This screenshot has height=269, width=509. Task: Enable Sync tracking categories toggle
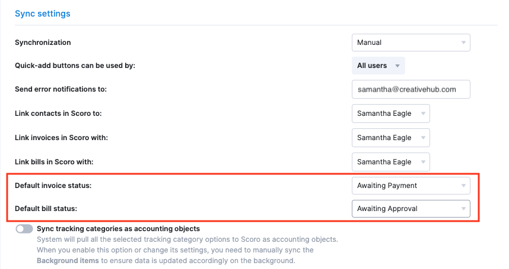24,229
